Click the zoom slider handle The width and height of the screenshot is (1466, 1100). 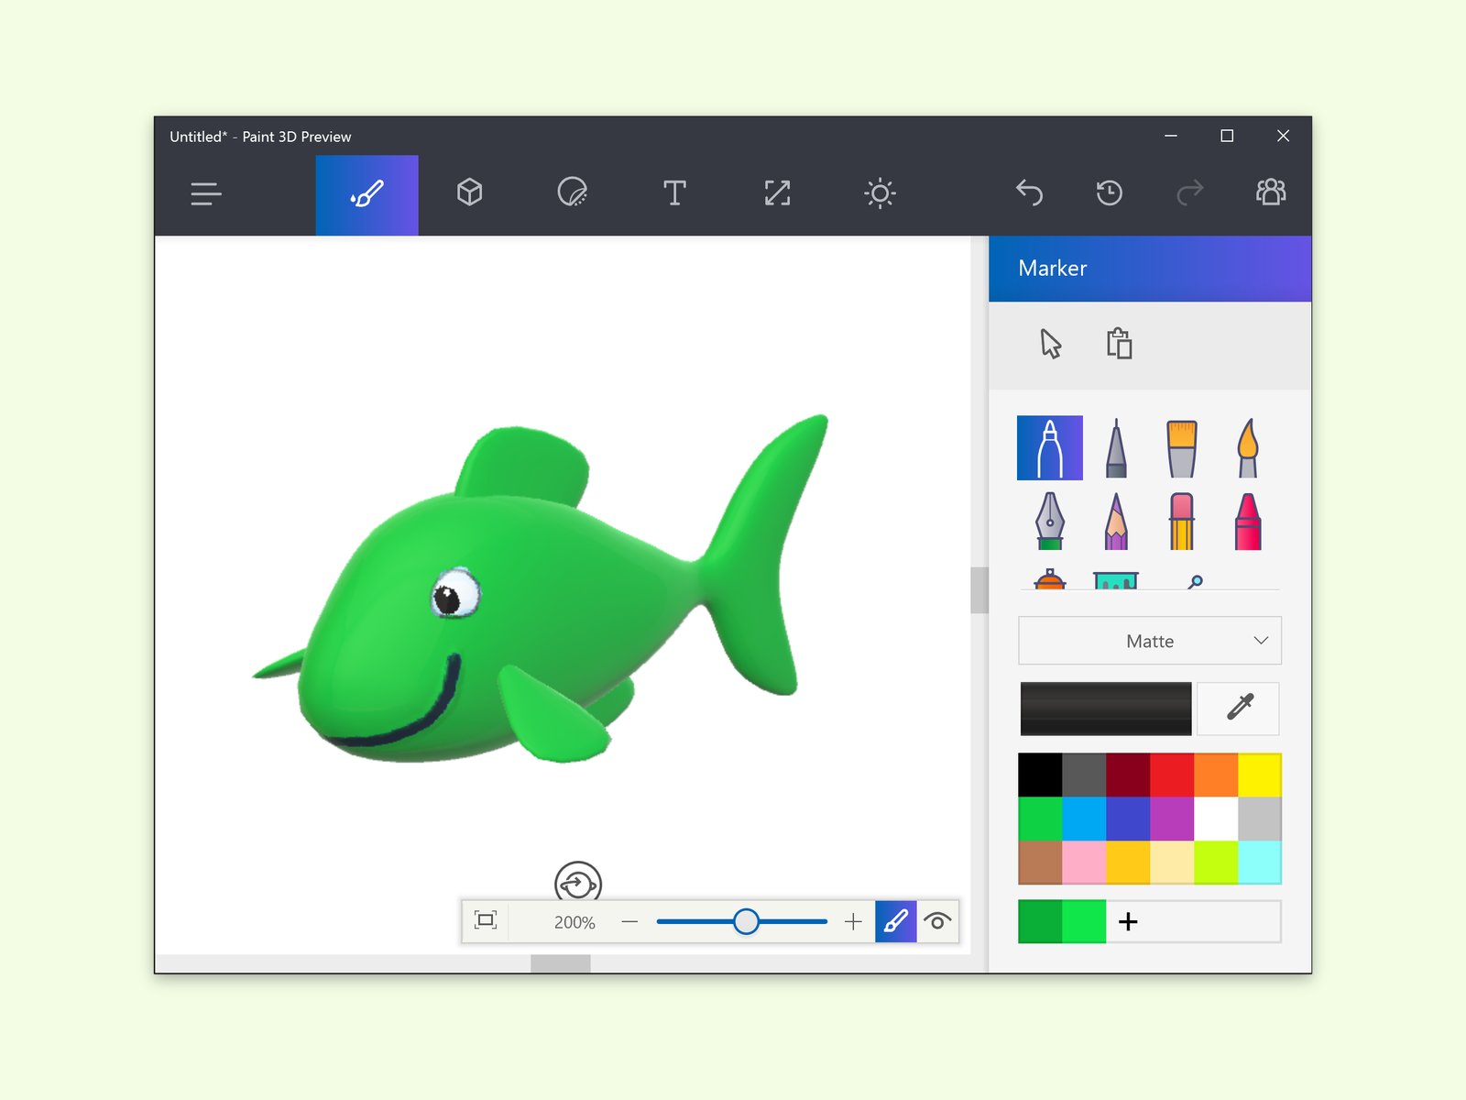(x=746, y=921)
